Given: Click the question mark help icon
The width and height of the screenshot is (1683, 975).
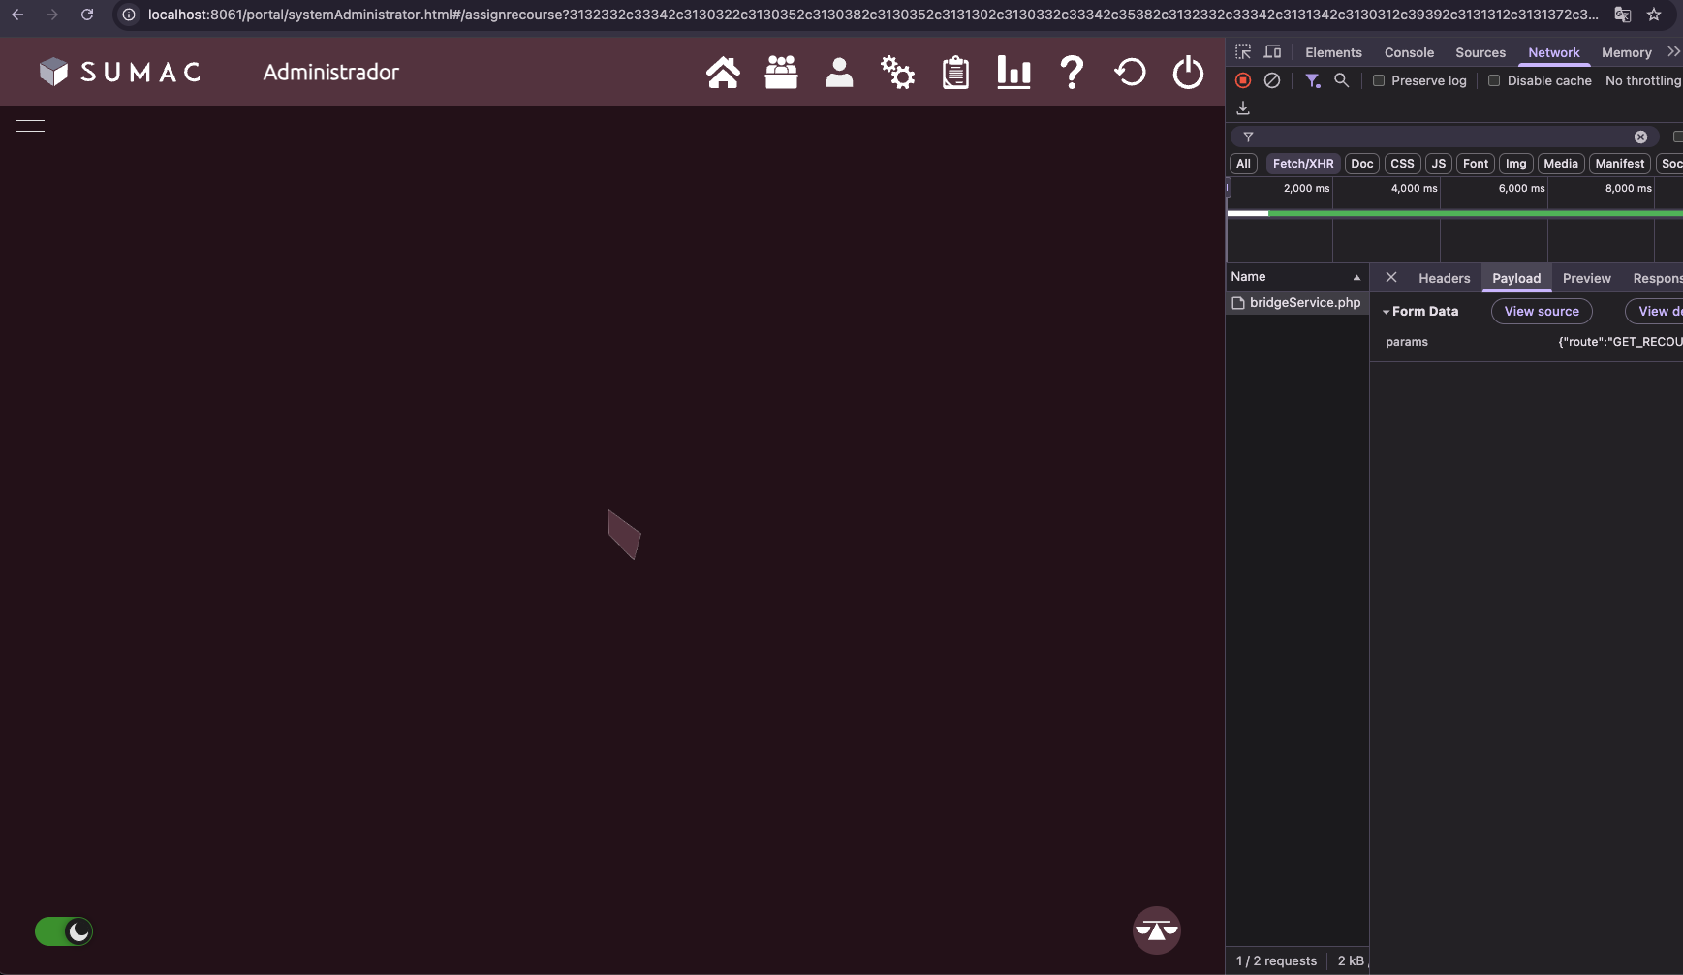Looking at the screenshot, I should pos(1072,73).
